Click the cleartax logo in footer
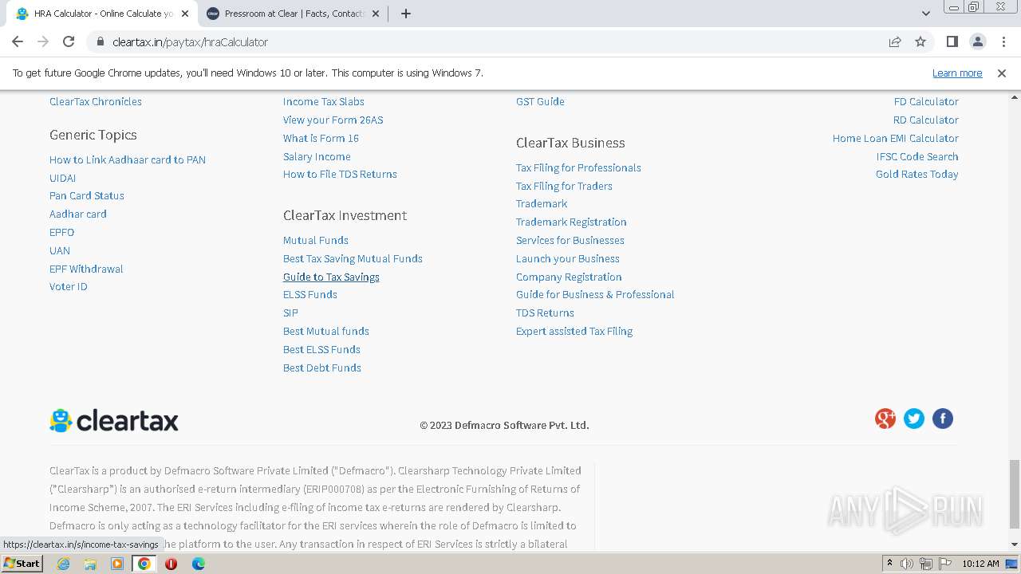This screenshot has height=574, width=1021. click(x=114, y=420)
